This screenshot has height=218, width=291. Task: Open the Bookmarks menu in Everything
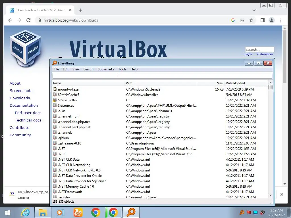106,69
